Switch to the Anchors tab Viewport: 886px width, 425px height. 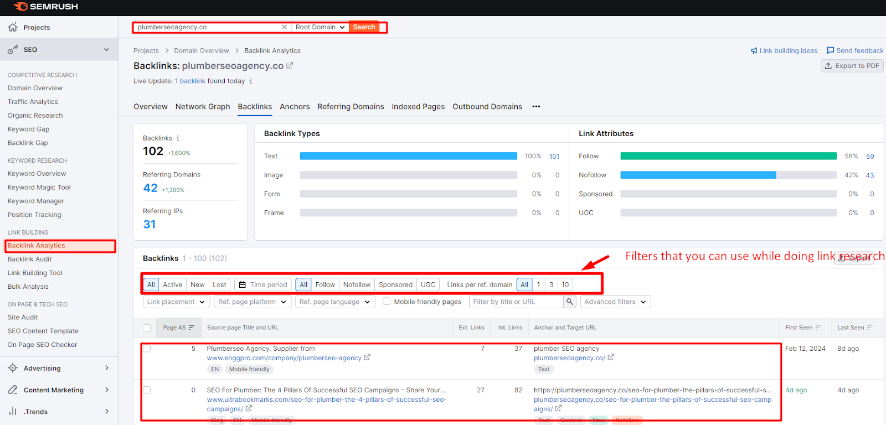[295, 106]
